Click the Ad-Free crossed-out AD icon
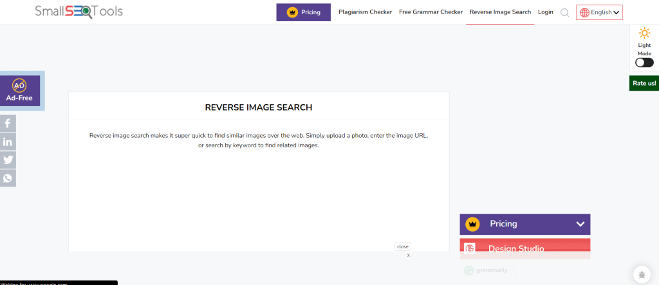 (19, 86)
